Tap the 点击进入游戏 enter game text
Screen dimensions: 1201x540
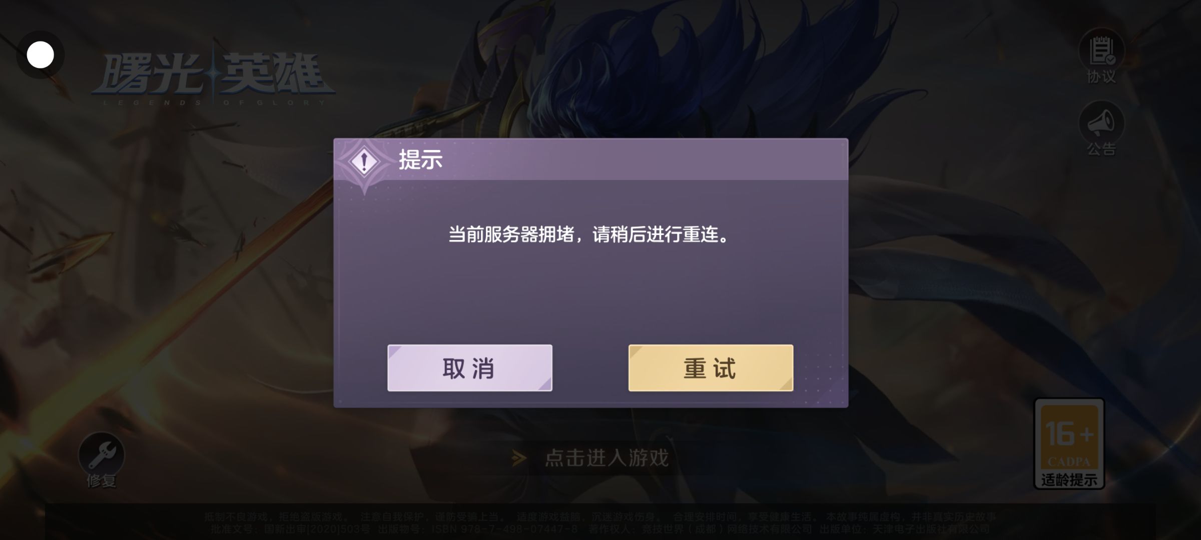[x=607, y=457]
